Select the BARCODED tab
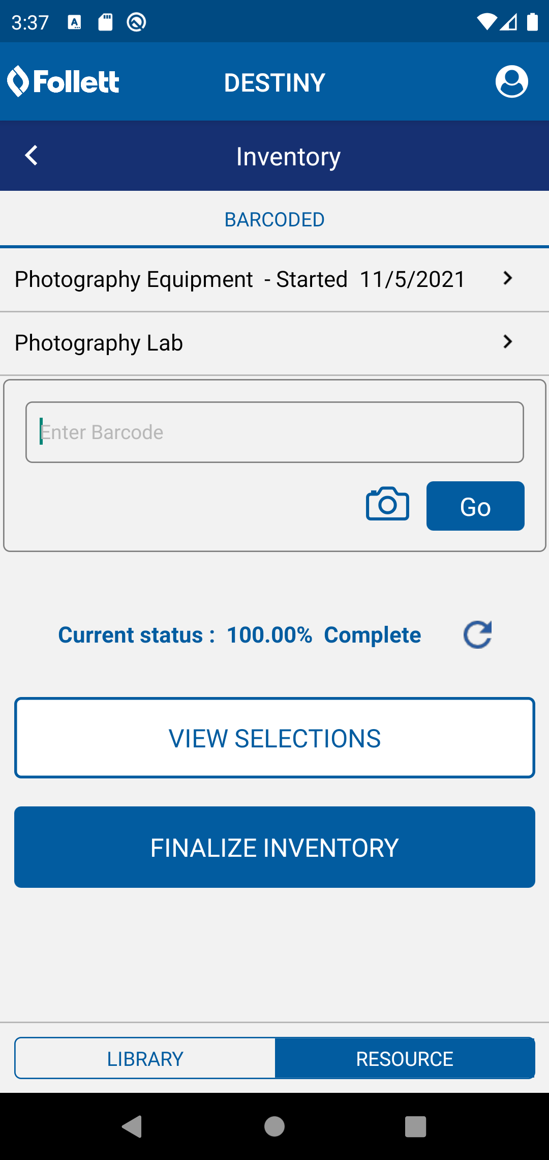This screenshot has height=1160, width=549. [274, 220]
